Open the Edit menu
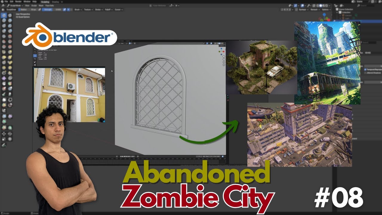This screenshot has width=382, height=215. tap(12, 1)
